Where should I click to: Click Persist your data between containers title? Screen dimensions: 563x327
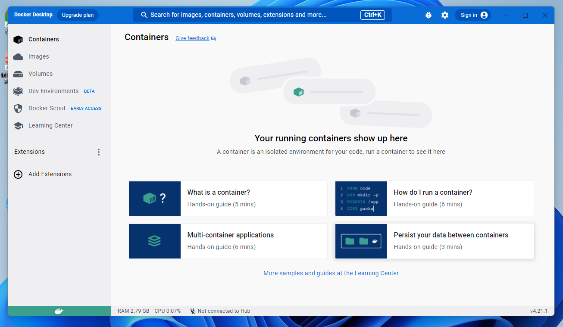(451, 235)
